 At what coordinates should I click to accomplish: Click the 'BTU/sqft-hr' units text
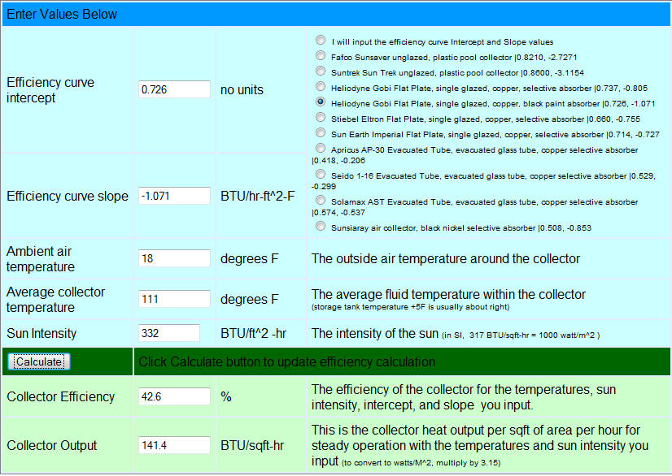click(x=252, y=446)
